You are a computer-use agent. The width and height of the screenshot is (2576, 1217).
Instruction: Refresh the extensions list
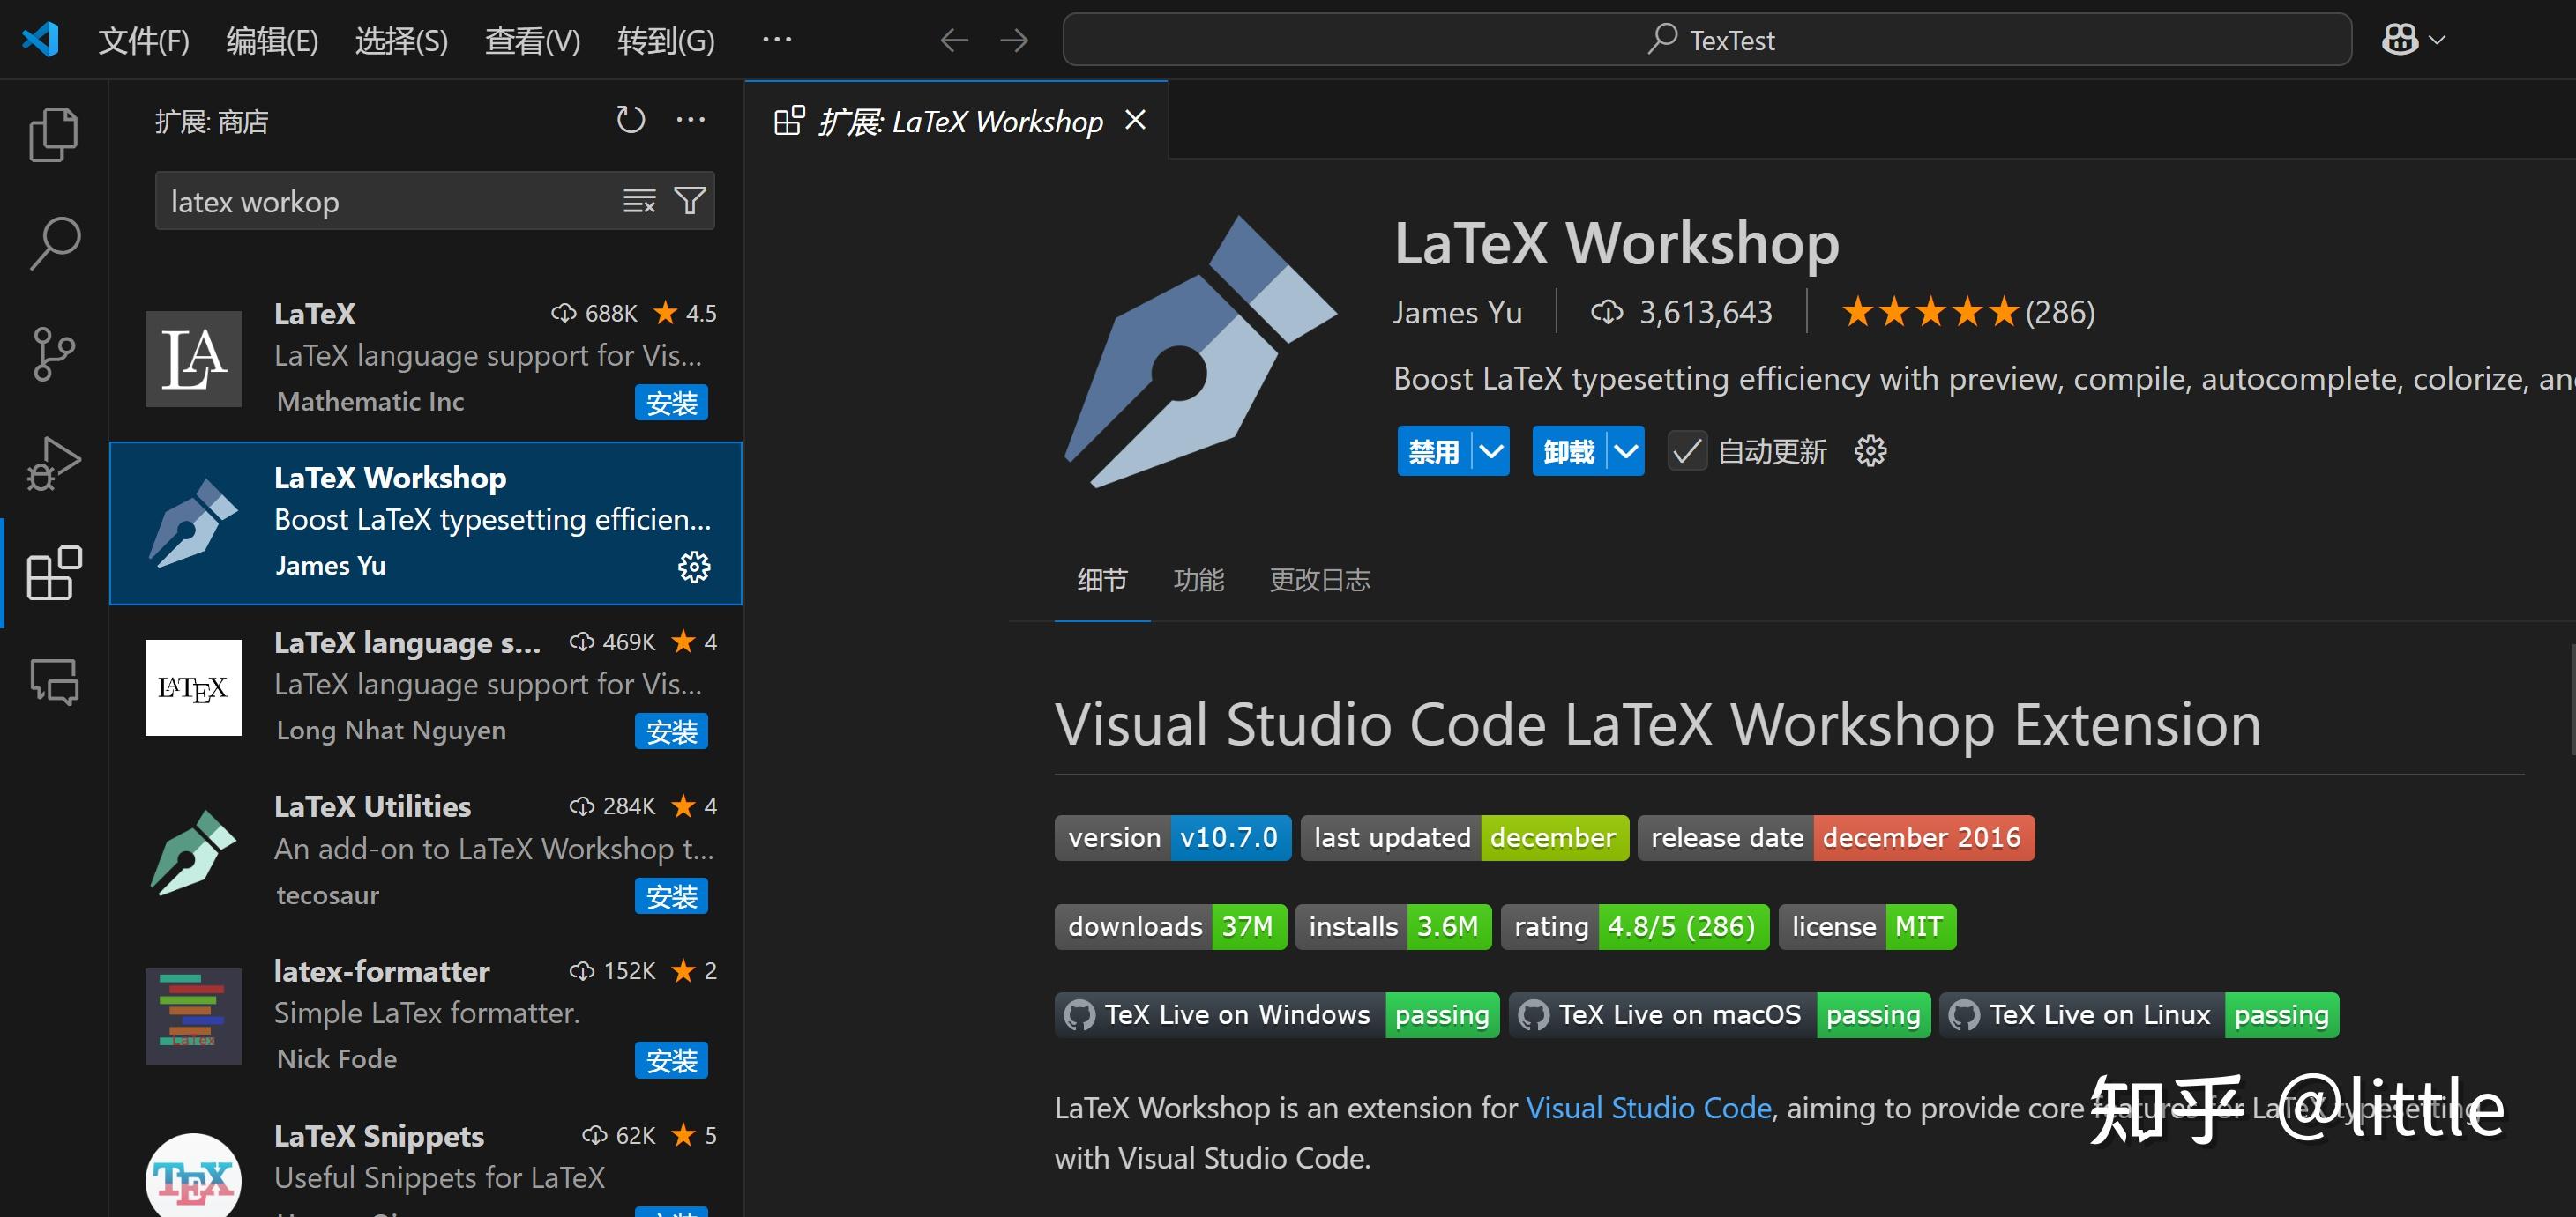coord(630,119)
